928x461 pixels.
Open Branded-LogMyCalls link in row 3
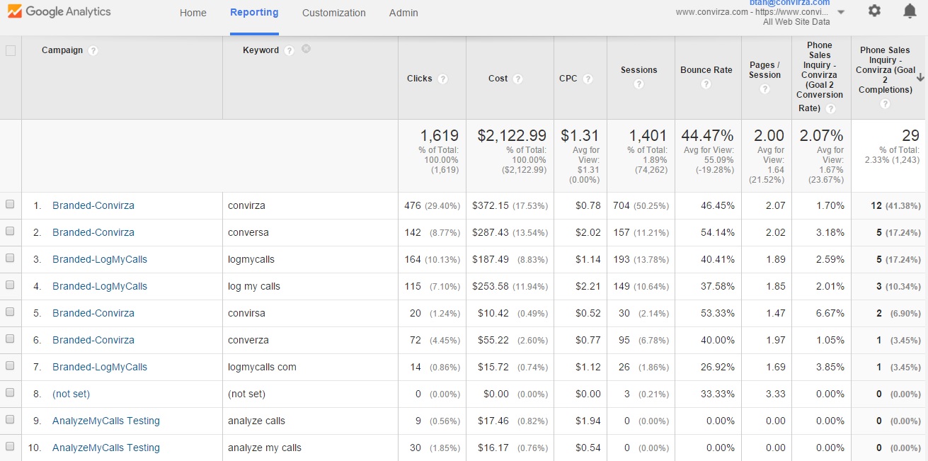click(x=100, y=259)
